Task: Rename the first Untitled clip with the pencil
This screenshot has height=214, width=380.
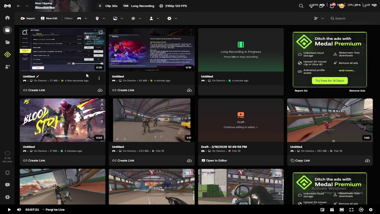Action: [38, 76]
